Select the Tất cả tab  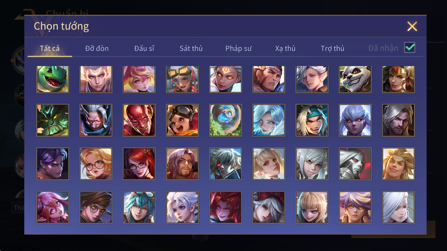tap(50, 48)
